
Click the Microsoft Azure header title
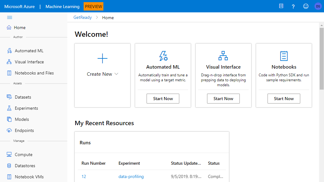pyautogui.click(x=19, y=6)
